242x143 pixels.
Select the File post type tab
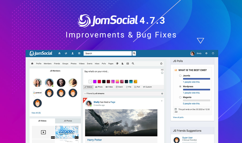point(129,87)
